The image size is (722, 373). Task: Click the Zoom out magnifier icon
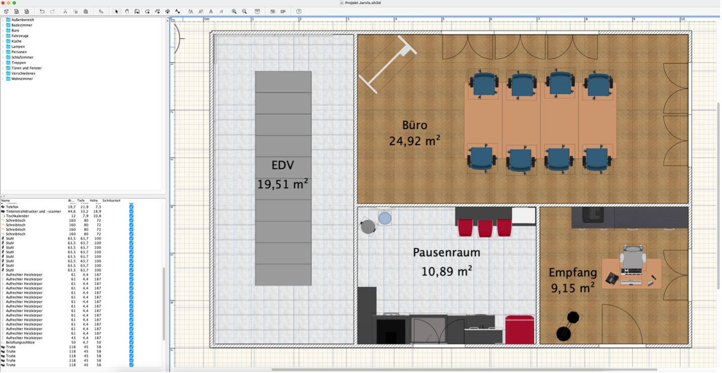pyautogui.click(x=244, y=11)
